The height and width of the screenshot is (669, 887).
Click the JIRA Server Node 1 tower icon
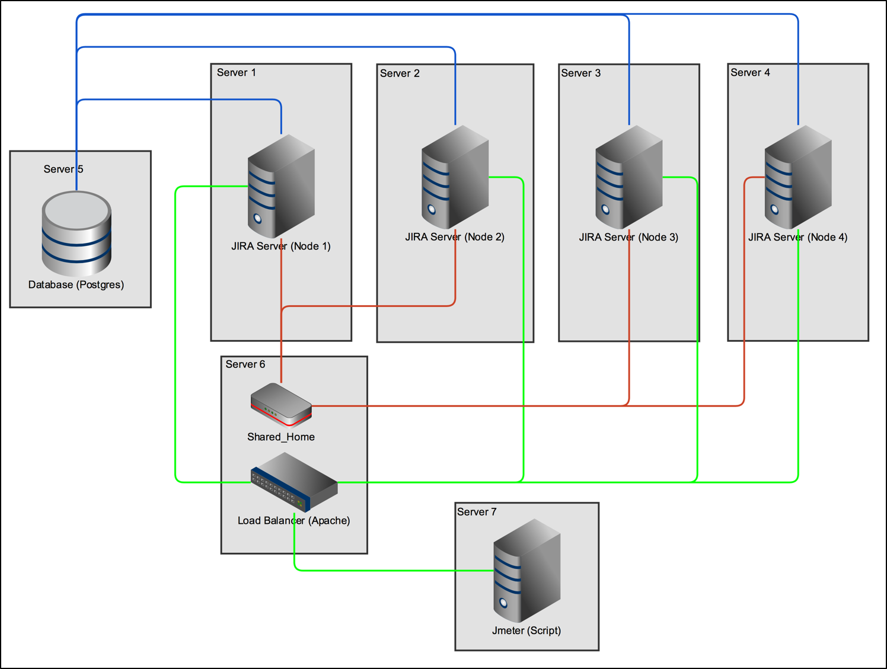(281, 186)
